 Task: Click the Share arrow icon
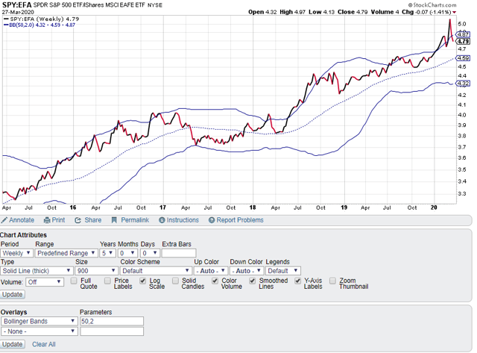tap(78, 220)
